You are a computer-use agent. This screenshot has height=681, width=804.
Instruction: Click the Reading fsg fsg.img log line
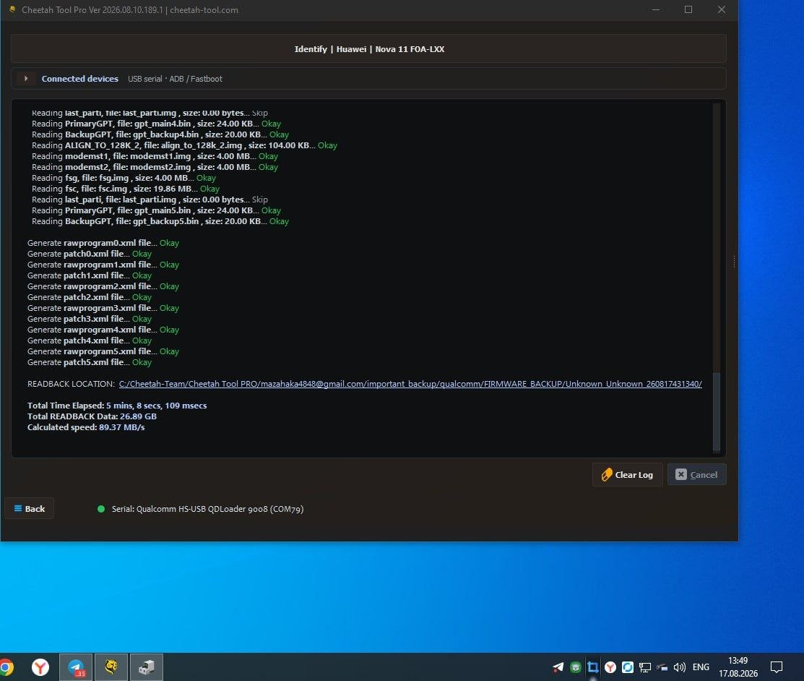coord(124,178)
